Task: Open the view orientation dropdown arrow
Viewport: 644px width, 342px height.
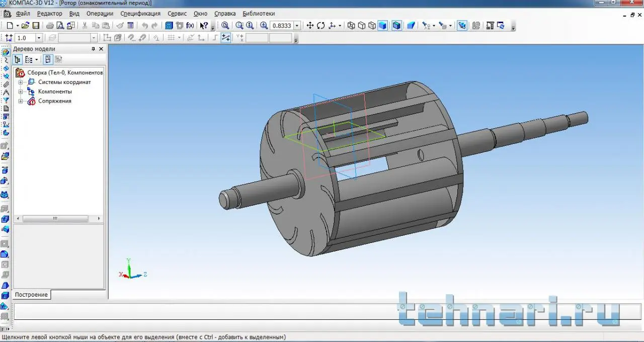Action: (340, 25)
